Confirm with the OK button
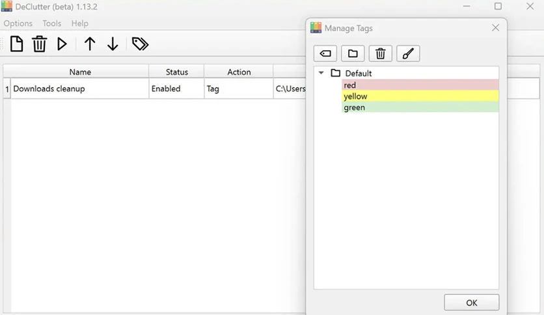 [472, 303]
